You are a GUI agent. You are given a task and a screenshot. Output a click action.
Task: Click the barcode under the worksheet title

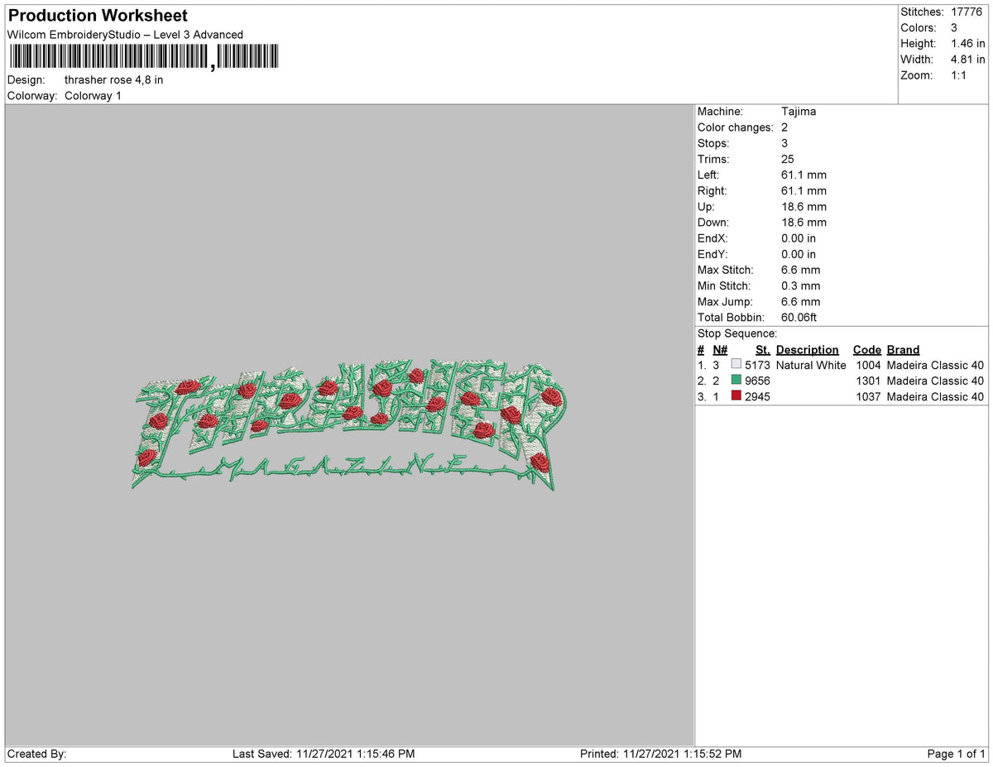(x=144, y=56)
